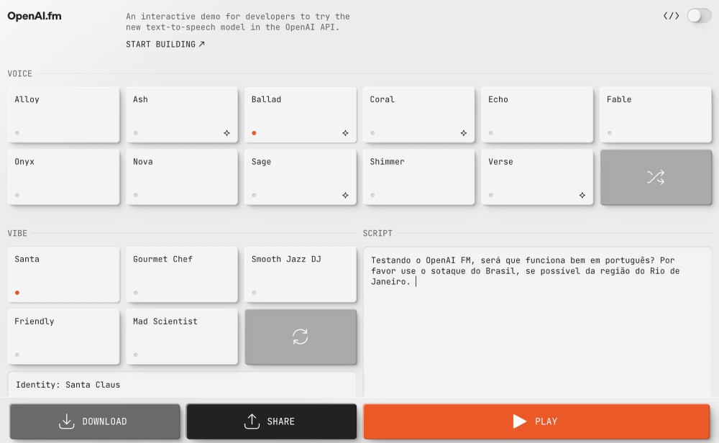Choose the Gourmet Chef vibe
This screenshot has height=443, width=719.
tap(182, 274)
